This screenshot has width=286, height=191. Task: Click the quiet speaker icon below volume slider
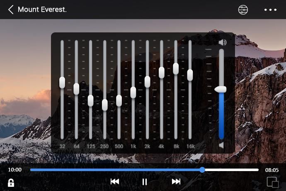pyautogui.click(x=221, y=145)
